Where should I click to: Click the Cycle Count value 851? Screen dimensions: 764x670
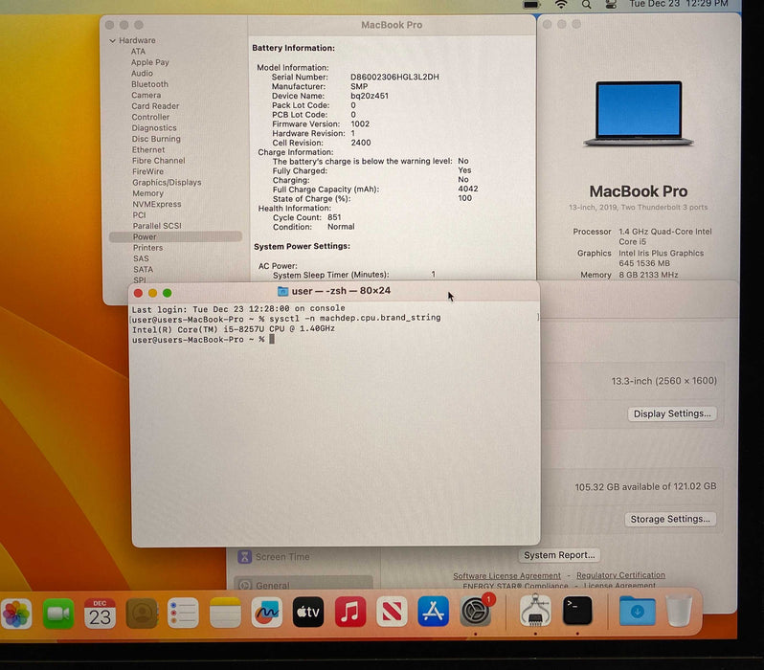pyautogui.click(x=334, y=217)
